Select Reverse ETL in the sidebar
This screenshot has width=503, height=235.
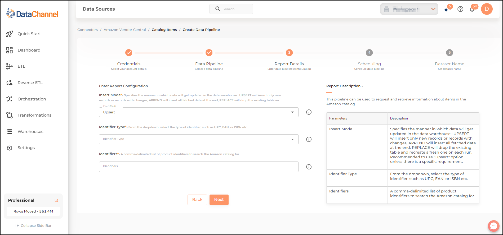pyautogui.click(x=30, y=83)
